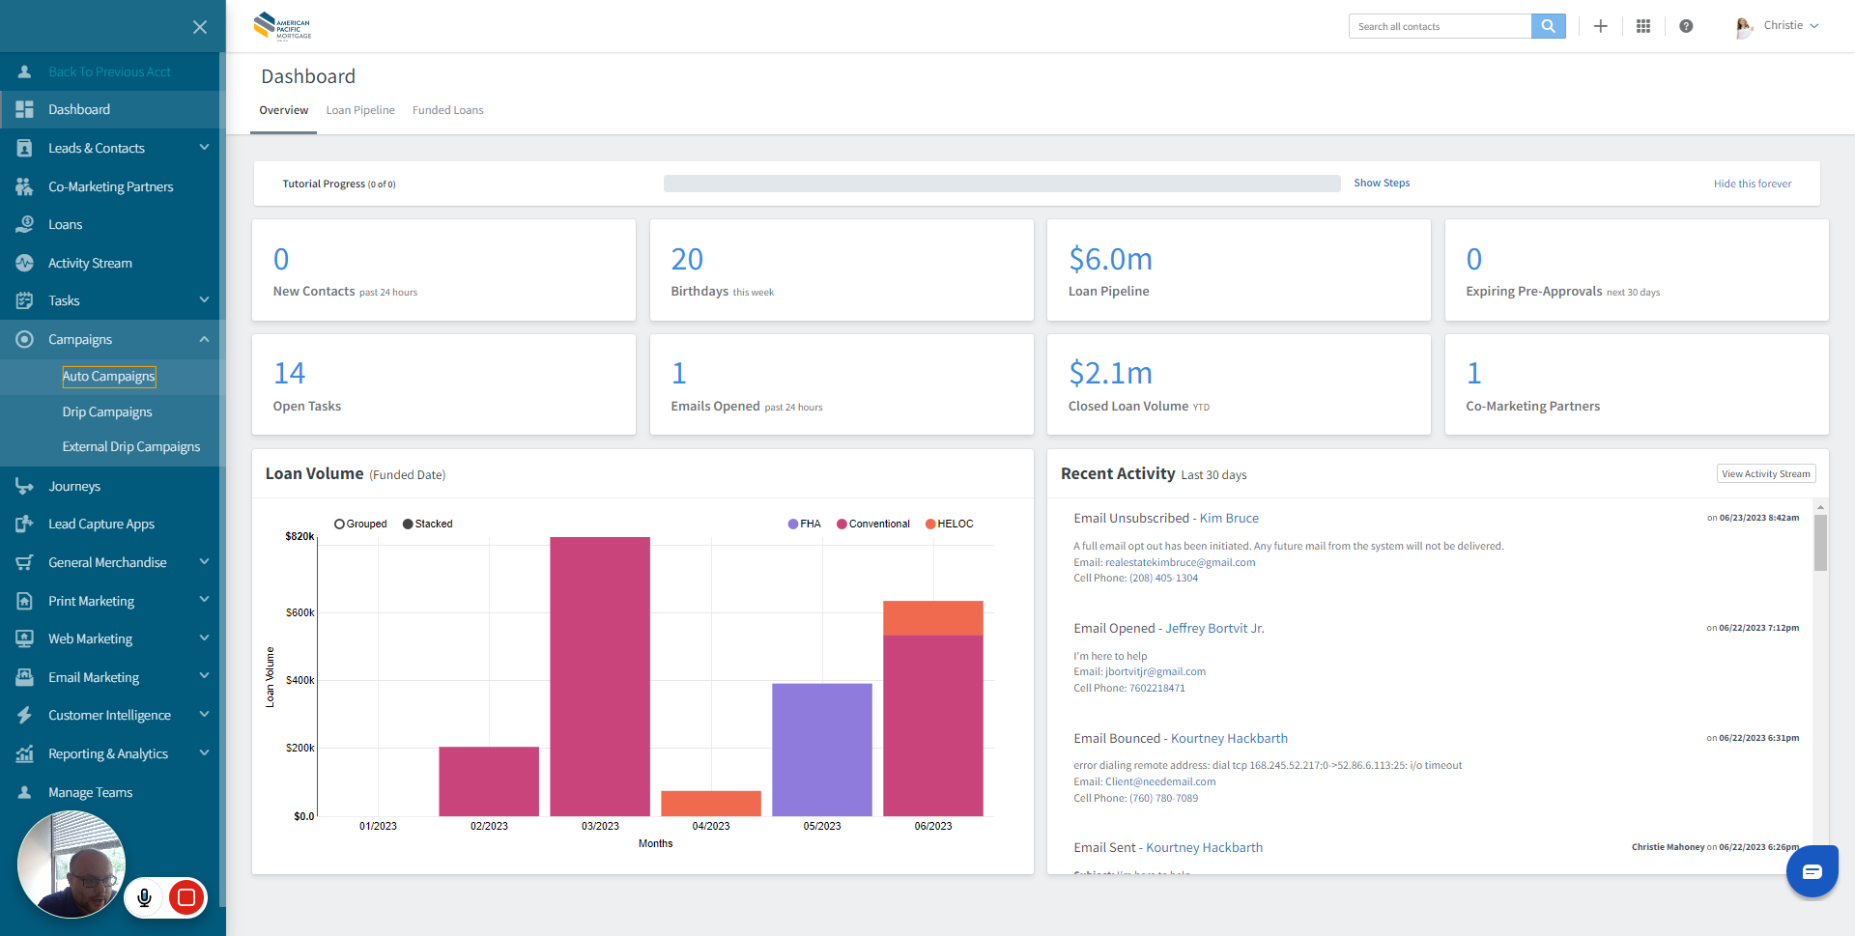The width and height of the screenshot is (1855, 936).
Task: Click the Co-Marketing Partners sidebar icon
Action: [25, 186]
